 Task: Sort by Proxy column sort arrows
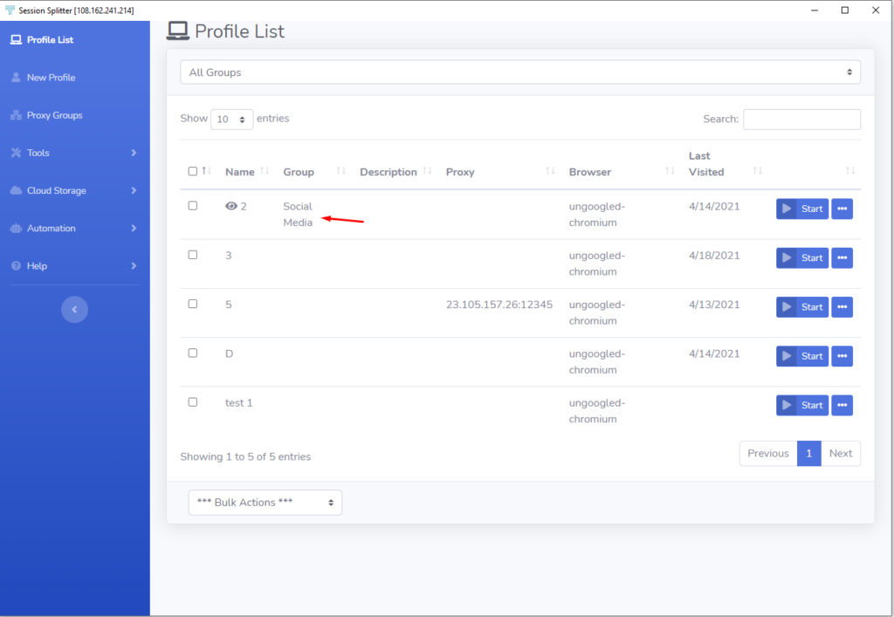tap(550, 171)
